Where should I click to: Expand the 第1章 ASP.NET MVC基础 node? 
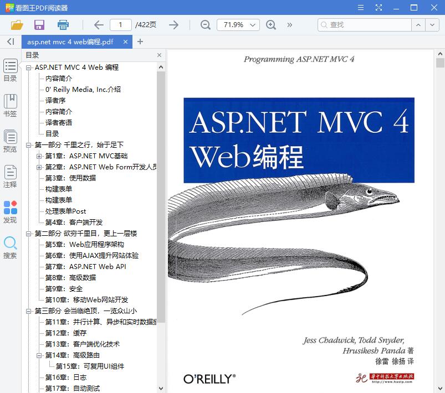click(x=39, y=156)
